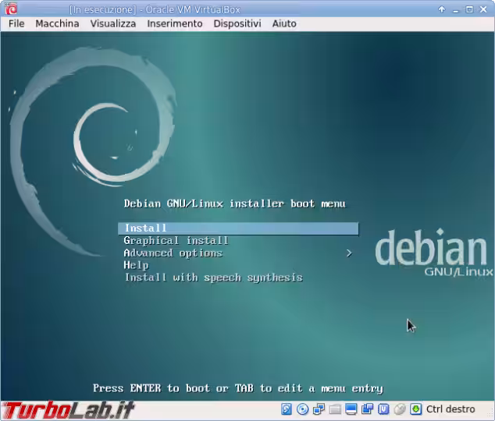Open the File menu
The width and height of the screenshot is (495, 421).
point(16,23)
